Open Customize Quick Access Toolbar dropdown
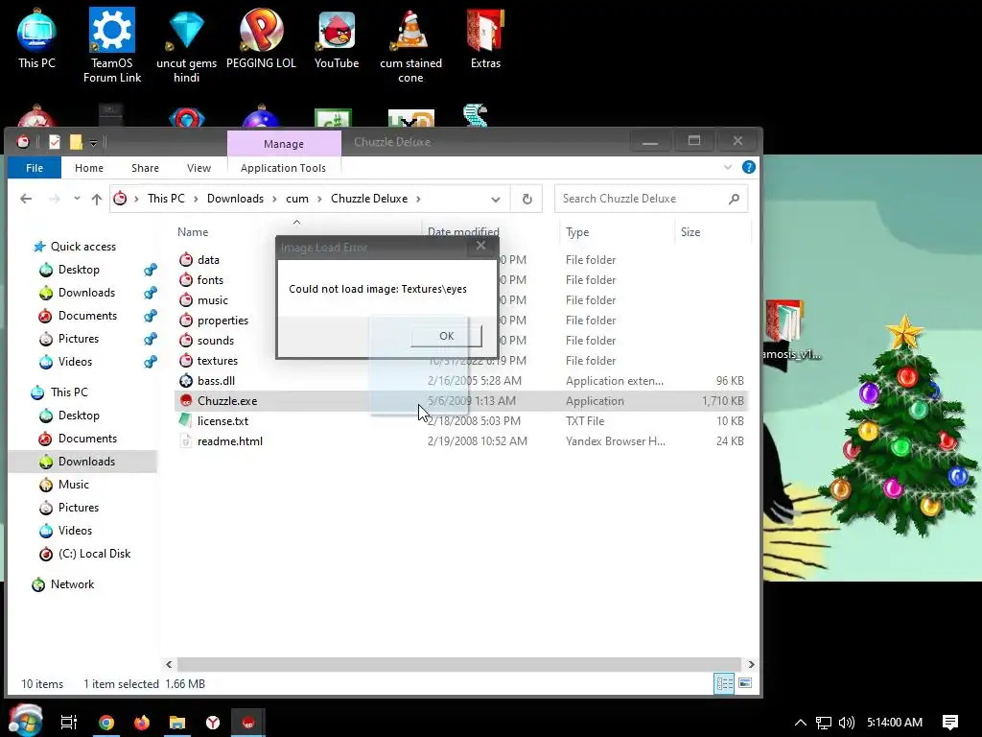Screen dimensions: 982x737 pos(93,144)
